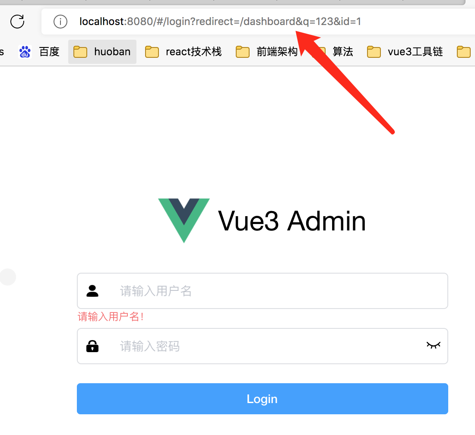View site information via the info icon
Viewport: 475px width, 435px height.
[x=60, y=22]
